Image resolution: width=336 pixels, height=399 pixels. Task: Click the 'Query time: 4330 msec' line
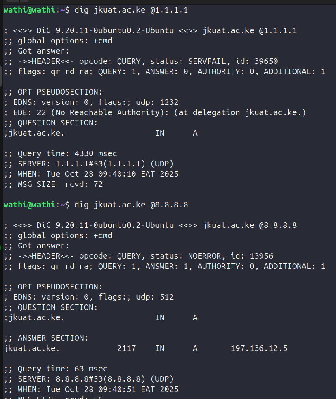pyautogui.click(x=60, y=153)
